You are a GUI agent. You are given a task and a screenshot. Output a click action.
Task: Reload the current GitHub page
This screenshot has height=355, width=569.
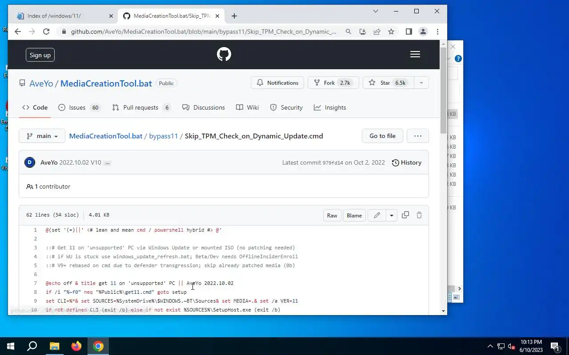click(46, 32)
